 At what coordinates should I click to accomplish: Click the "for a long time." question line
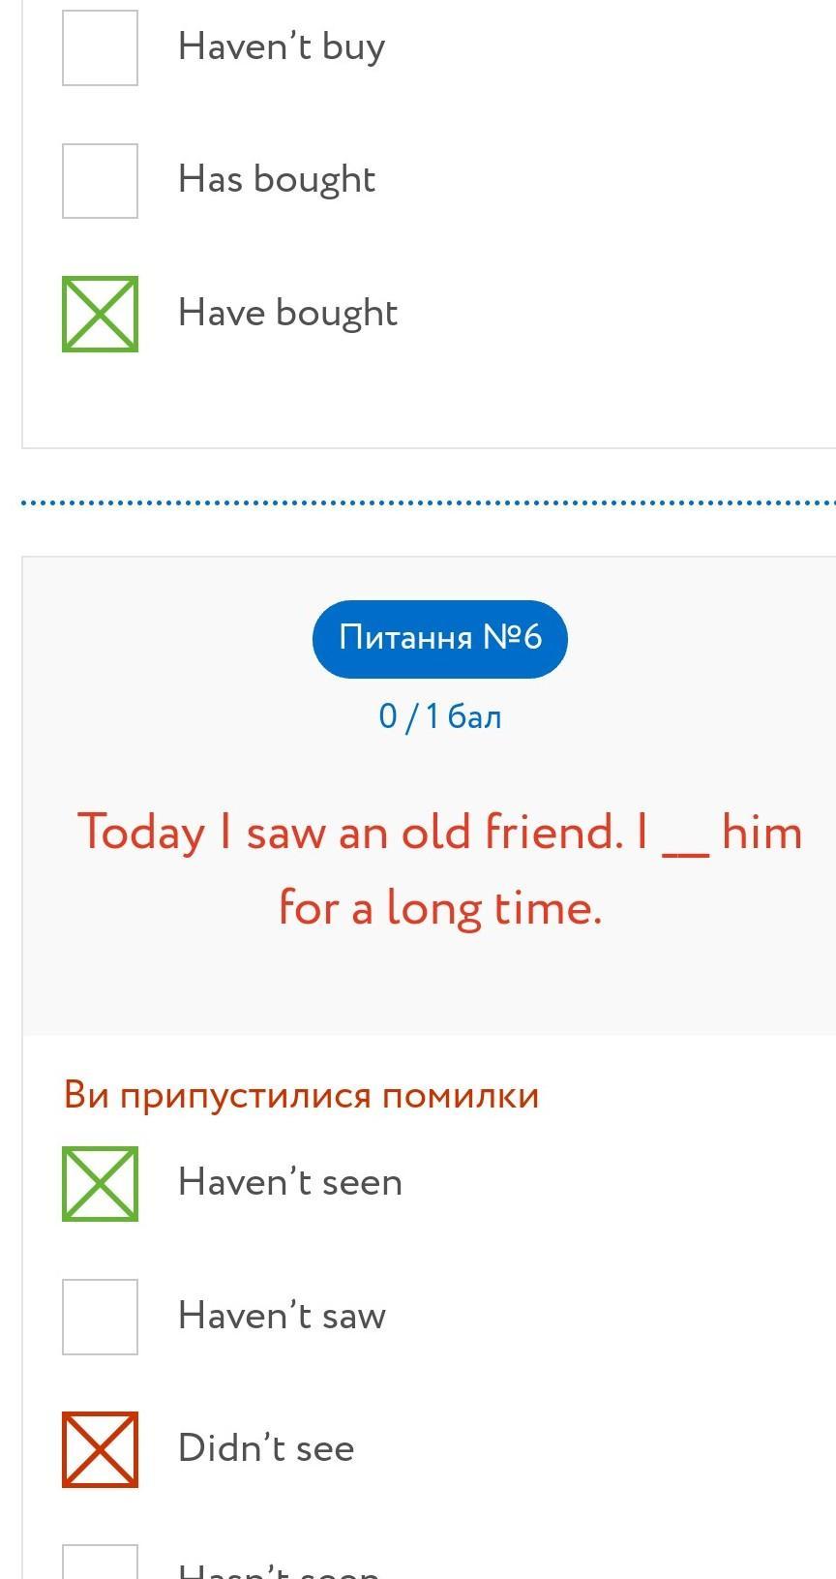440,908
